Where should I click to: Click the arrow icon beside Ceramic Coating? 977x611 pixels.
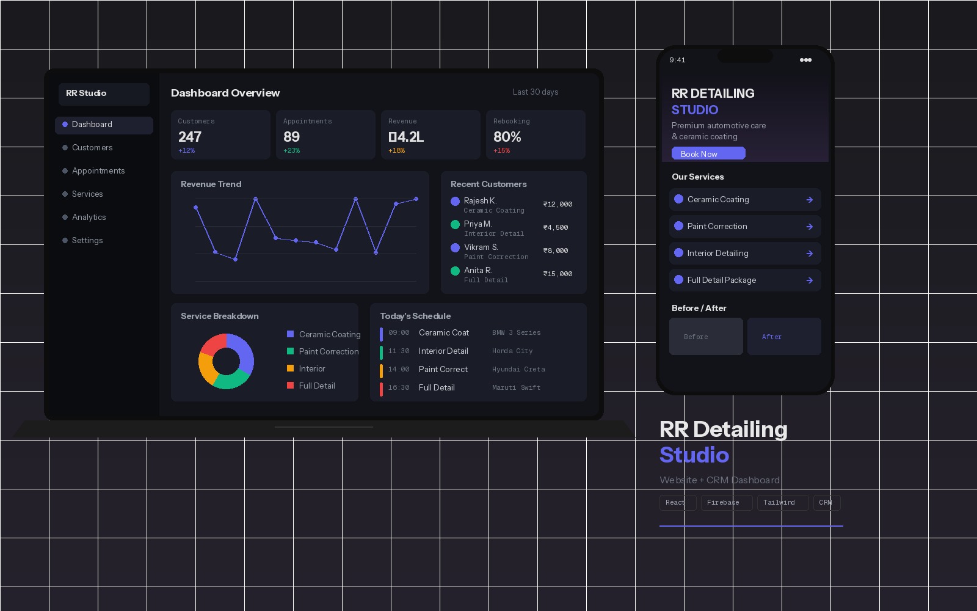tap(809, 200)
